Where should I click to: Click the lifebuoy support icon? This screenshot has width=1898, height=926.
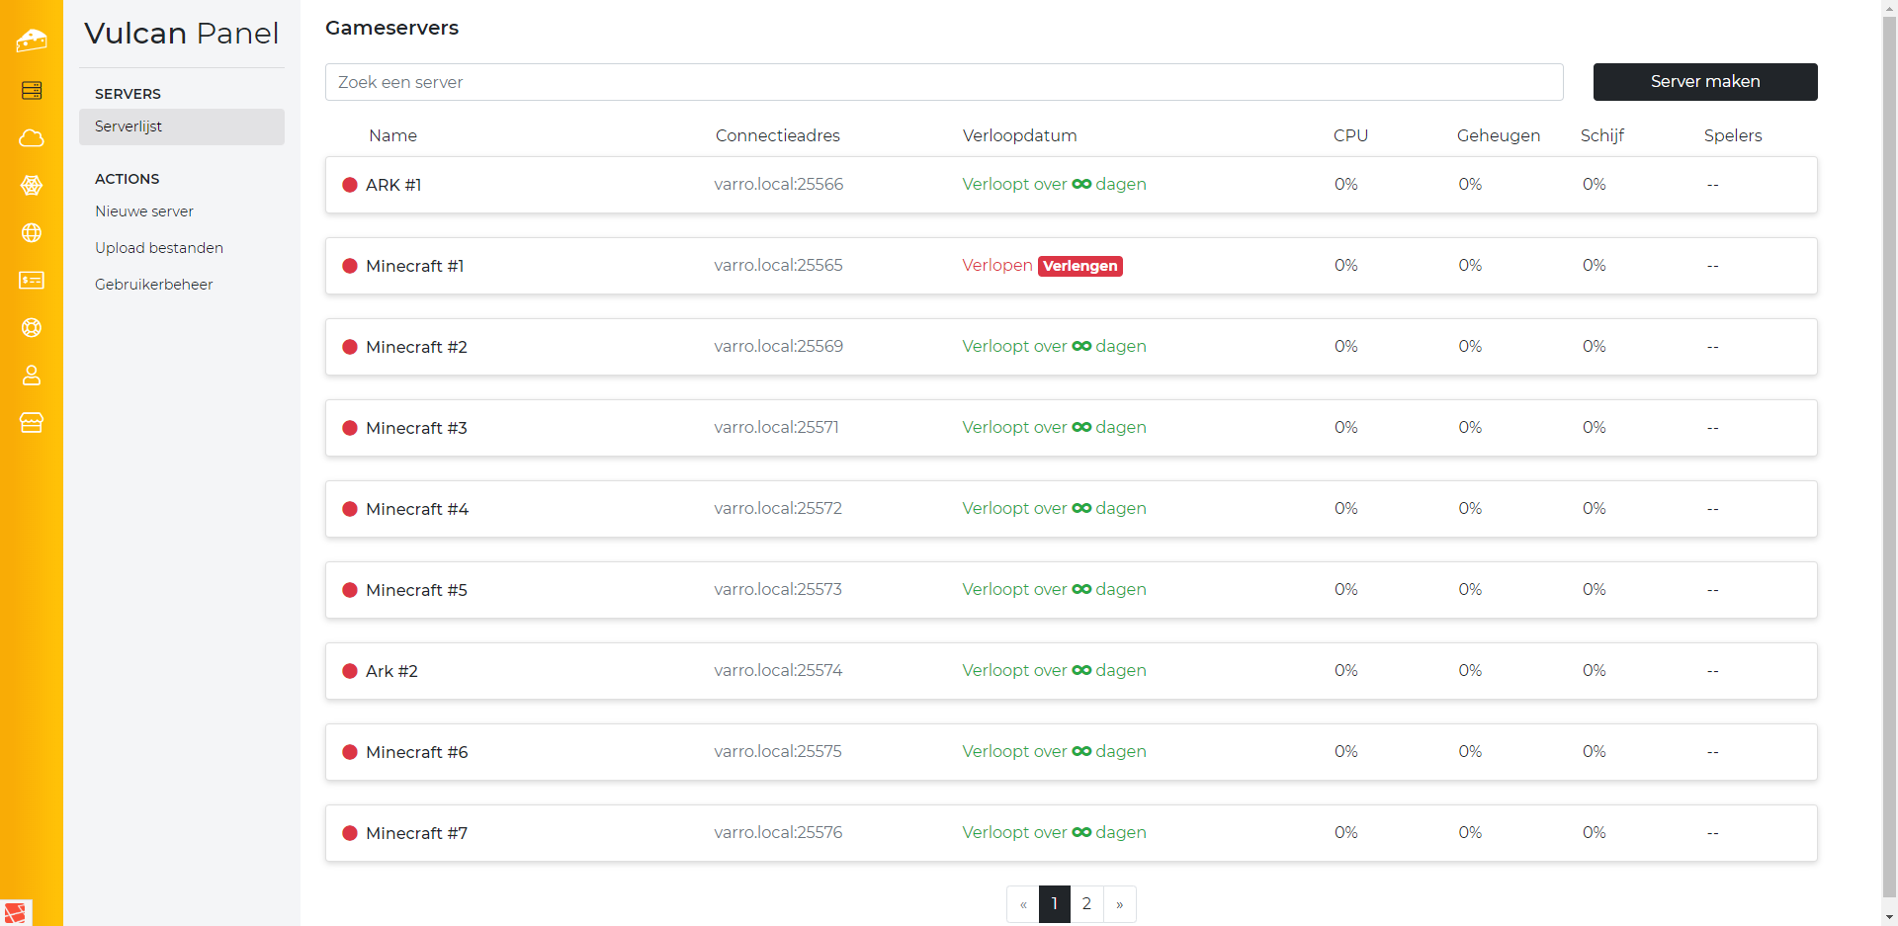click(x=32, y=328)
